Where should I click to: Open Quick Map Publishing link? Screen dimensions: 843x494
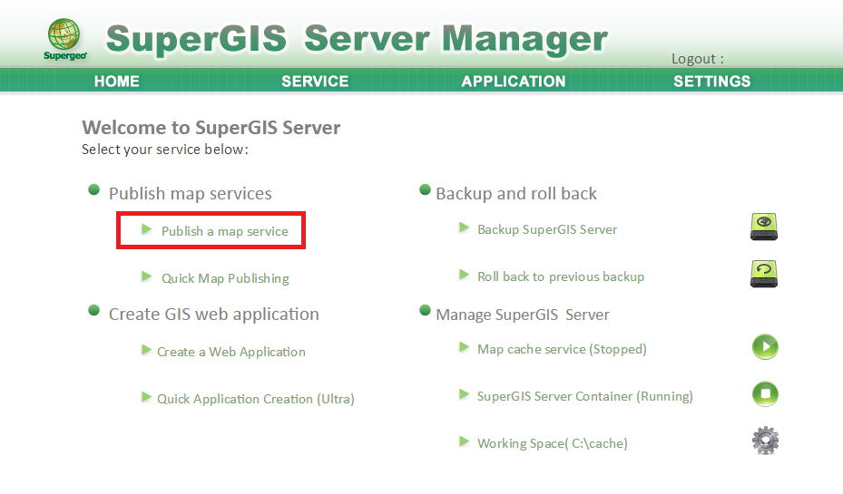tap(225, 278)
